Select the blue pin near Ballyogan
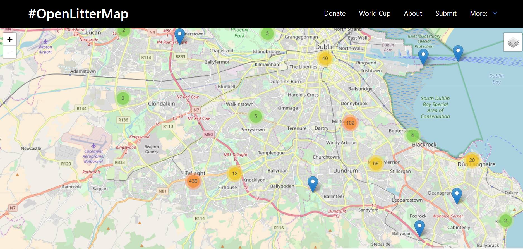The width and height of the screenshot is (523, 249). coord(419,228)
